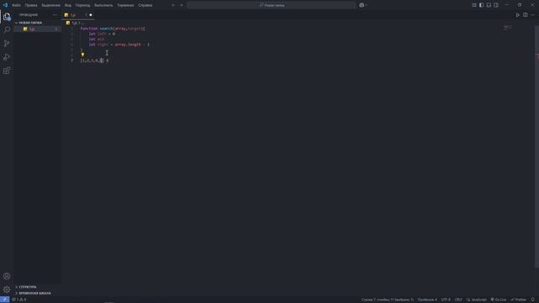Select JavaScript language mode
Image resolution: width=539 pixels, height=303 pixels.
(477, 300)
